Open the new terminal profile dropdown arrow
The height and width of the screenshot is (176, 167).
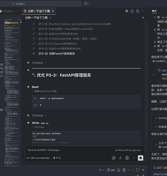click(104, 170)
